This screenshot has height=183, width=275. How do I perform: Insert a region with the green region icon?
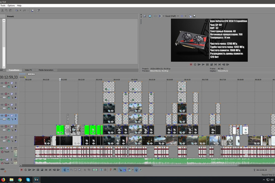click(x=115, y=170)
